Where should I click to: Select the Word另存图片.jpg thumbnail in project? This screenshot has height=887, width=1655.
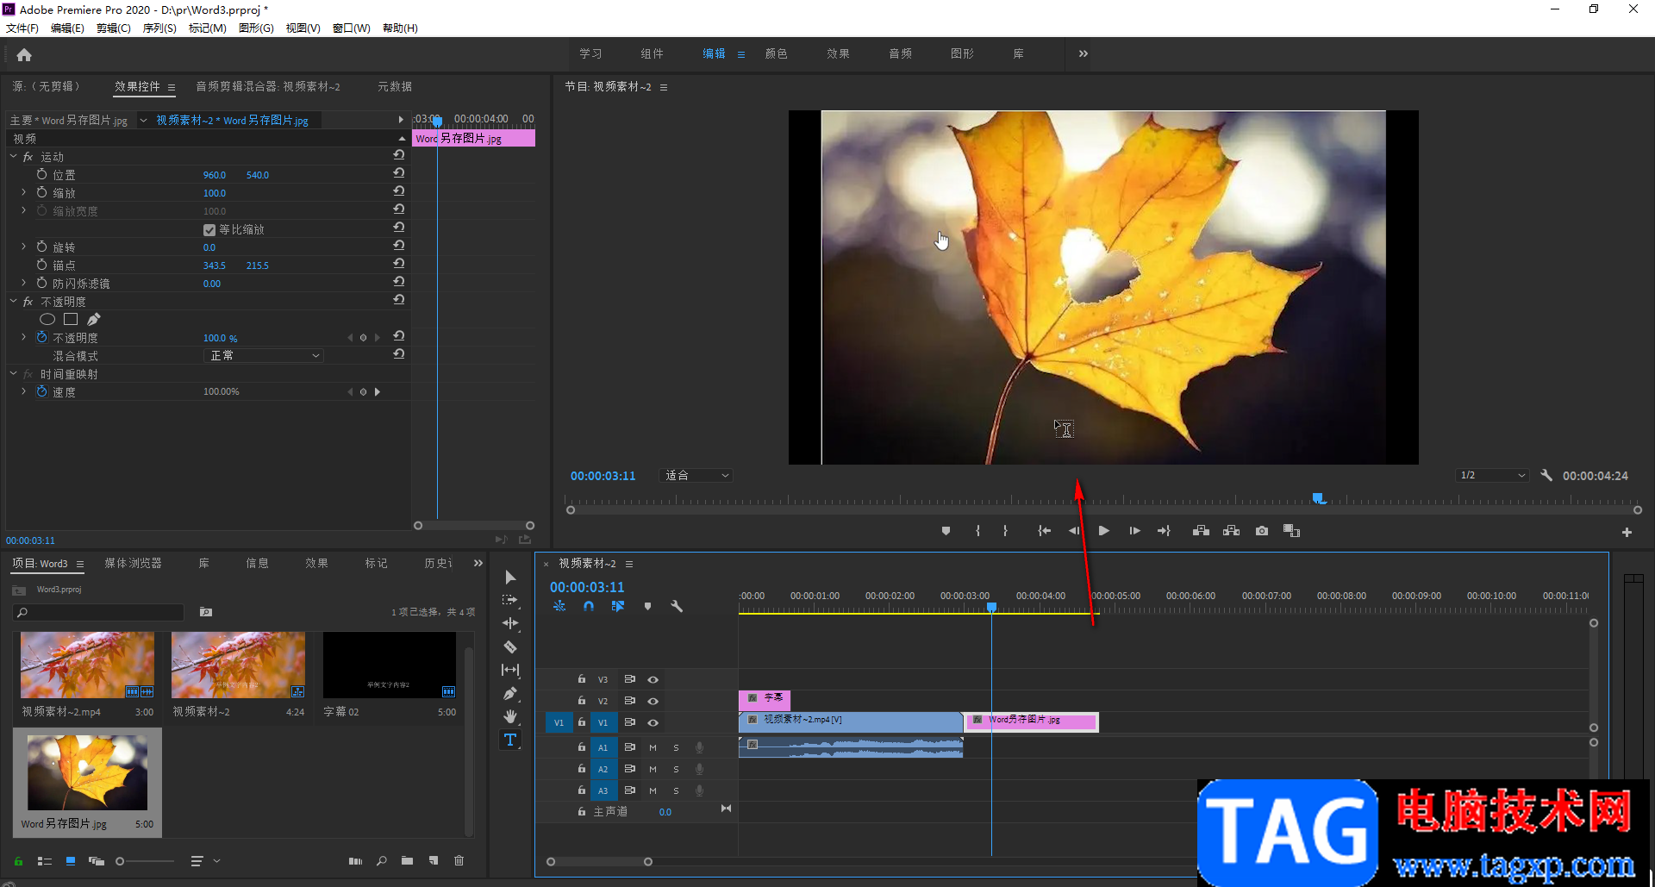[x=87, y=772]
